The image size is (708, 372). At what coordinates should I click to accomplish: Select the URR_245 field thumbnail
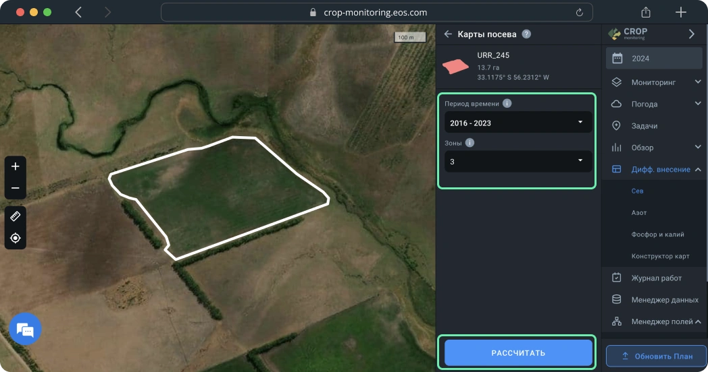pos(455,65)
